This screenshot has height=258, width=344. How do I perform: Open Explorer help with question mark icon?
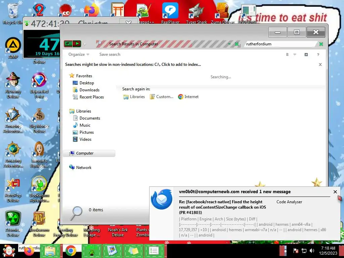(x=318, y=55)
